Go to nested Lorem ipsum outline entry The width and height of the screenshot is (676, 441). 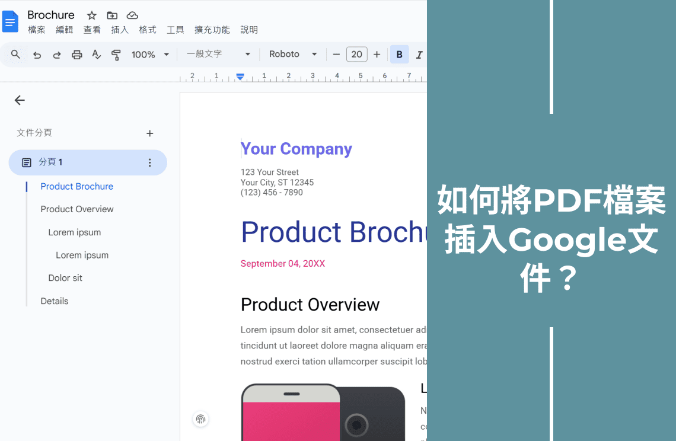82,255
